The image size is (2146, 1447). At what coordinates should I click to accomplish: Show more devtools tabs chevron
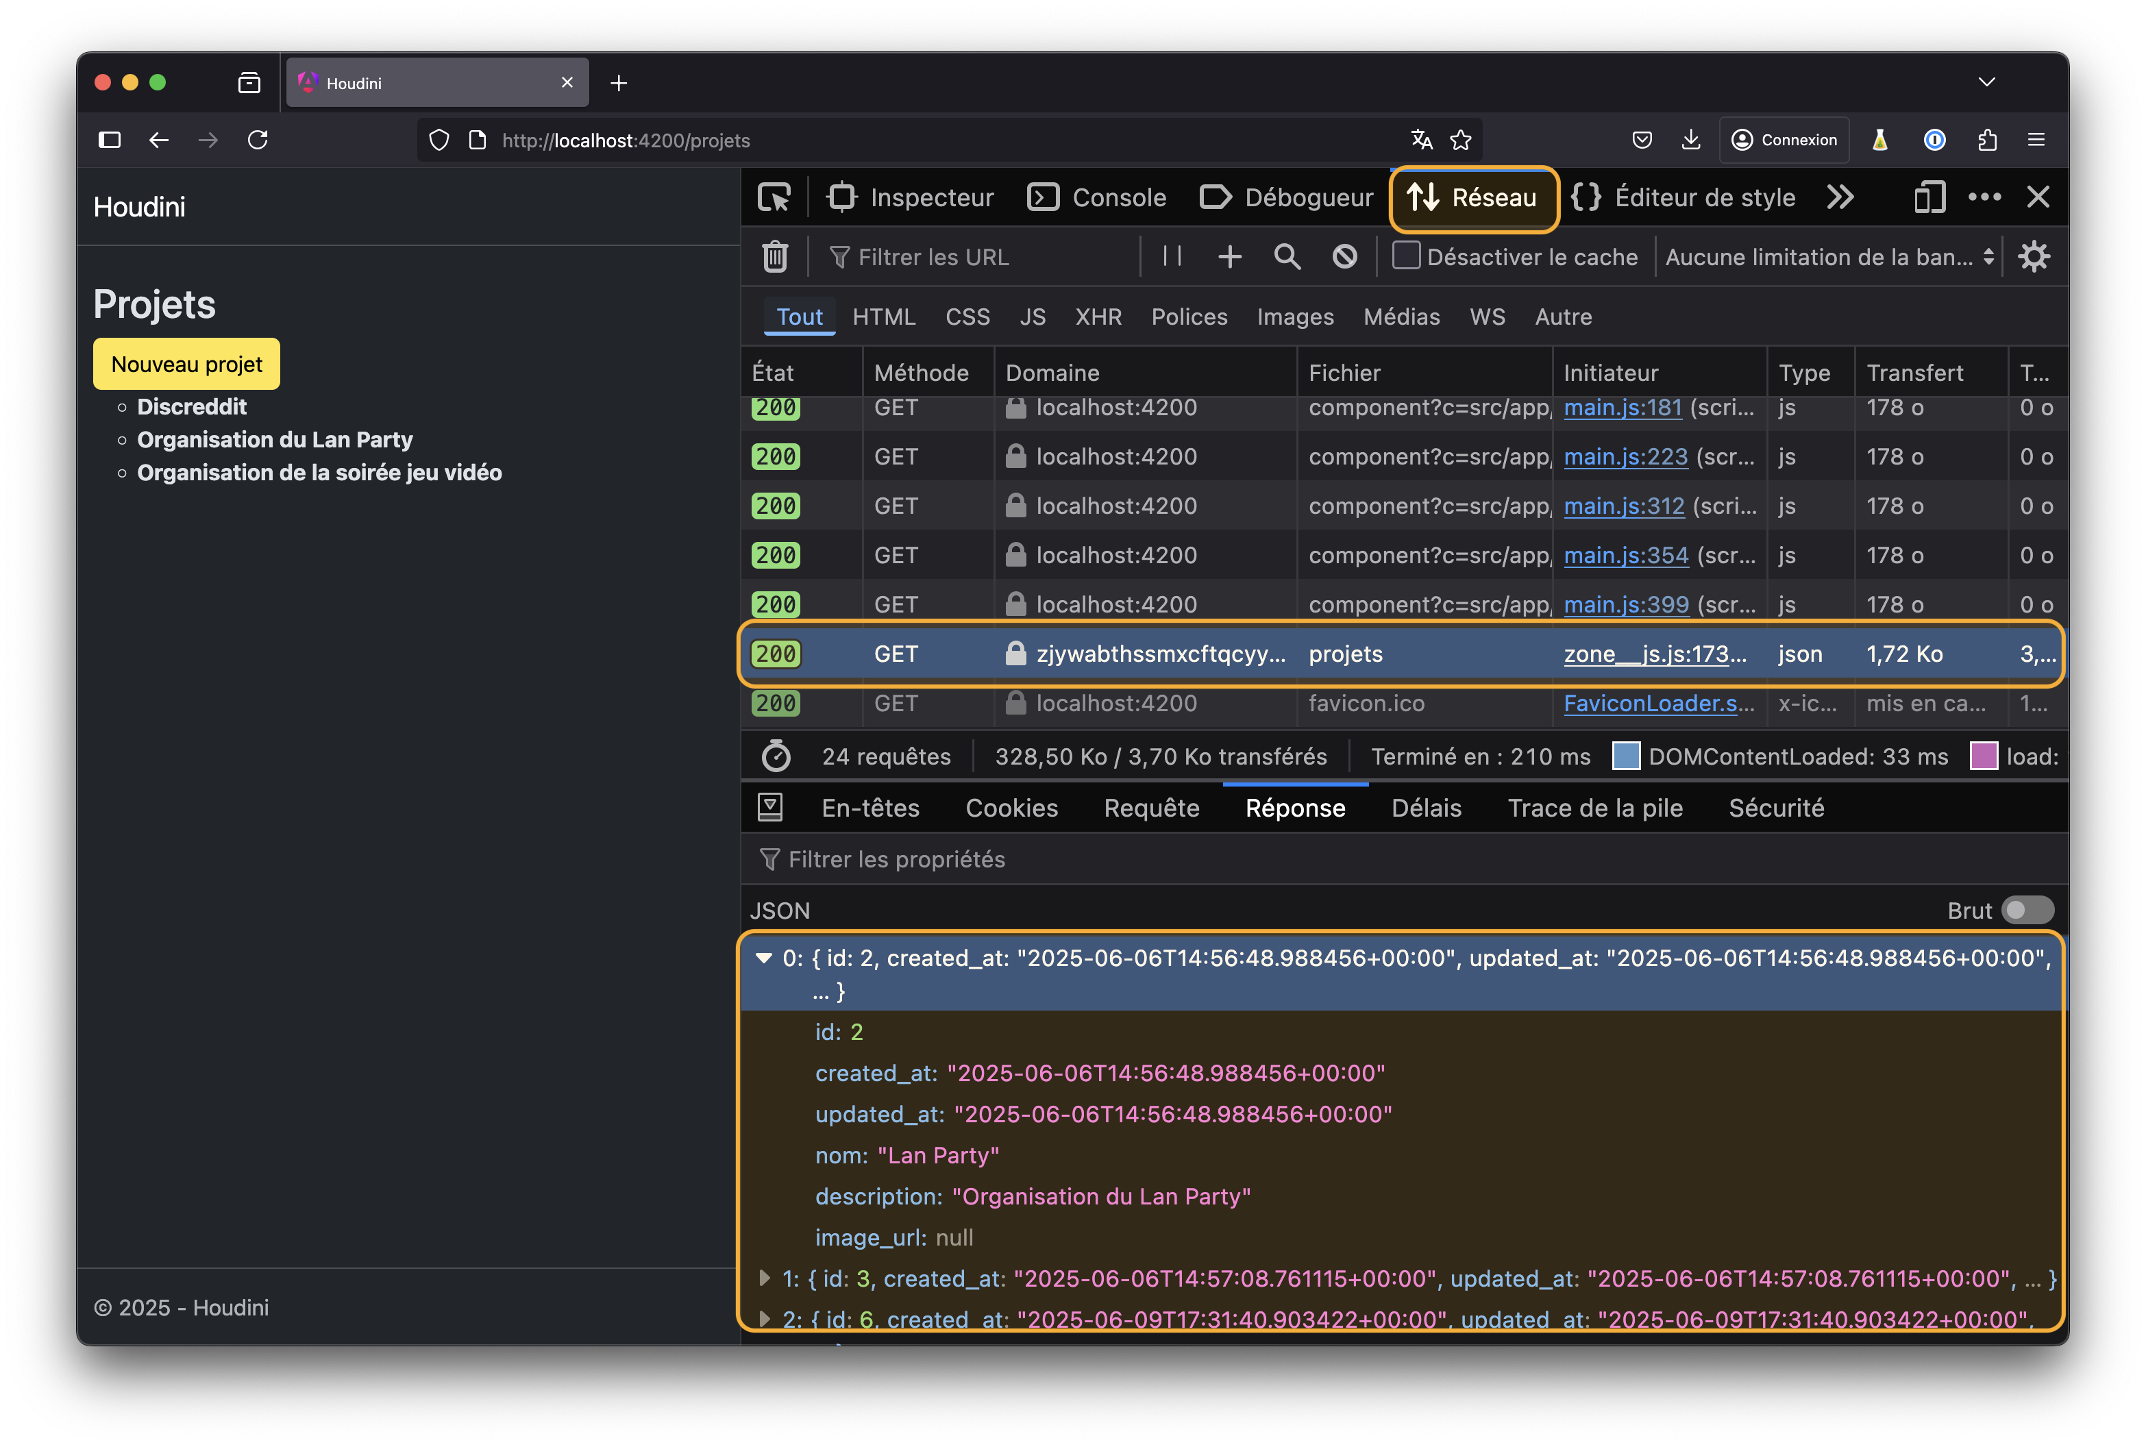1840,197
